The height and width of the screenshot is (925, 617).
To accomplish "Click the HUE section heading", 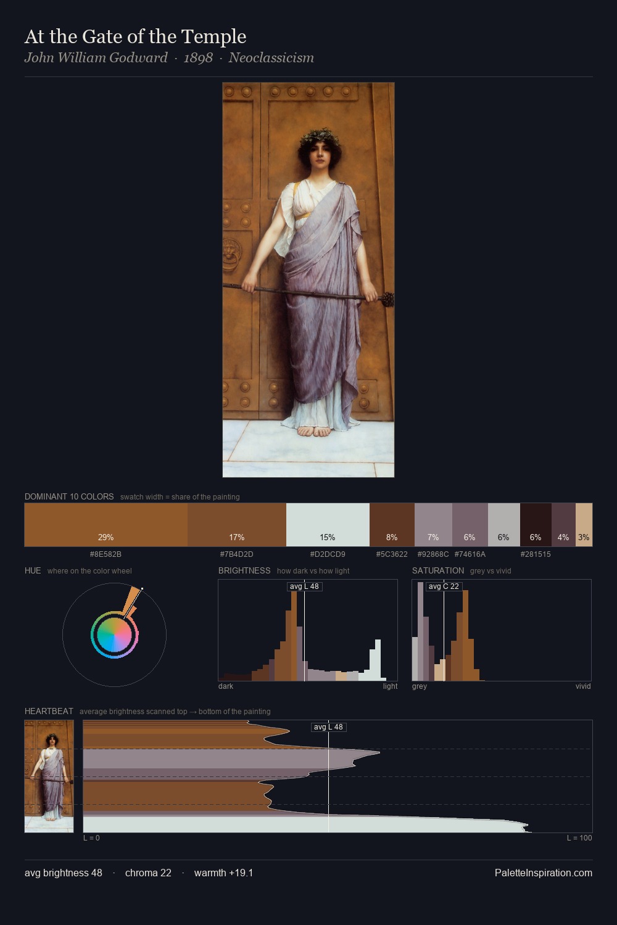I will pyautogui.click(x=33, y=570).
